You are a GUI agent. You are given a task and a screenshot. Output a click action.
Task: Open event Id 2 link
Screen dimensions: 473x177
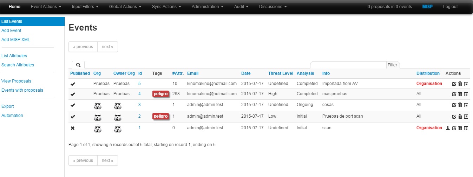[x=139, y=116]
